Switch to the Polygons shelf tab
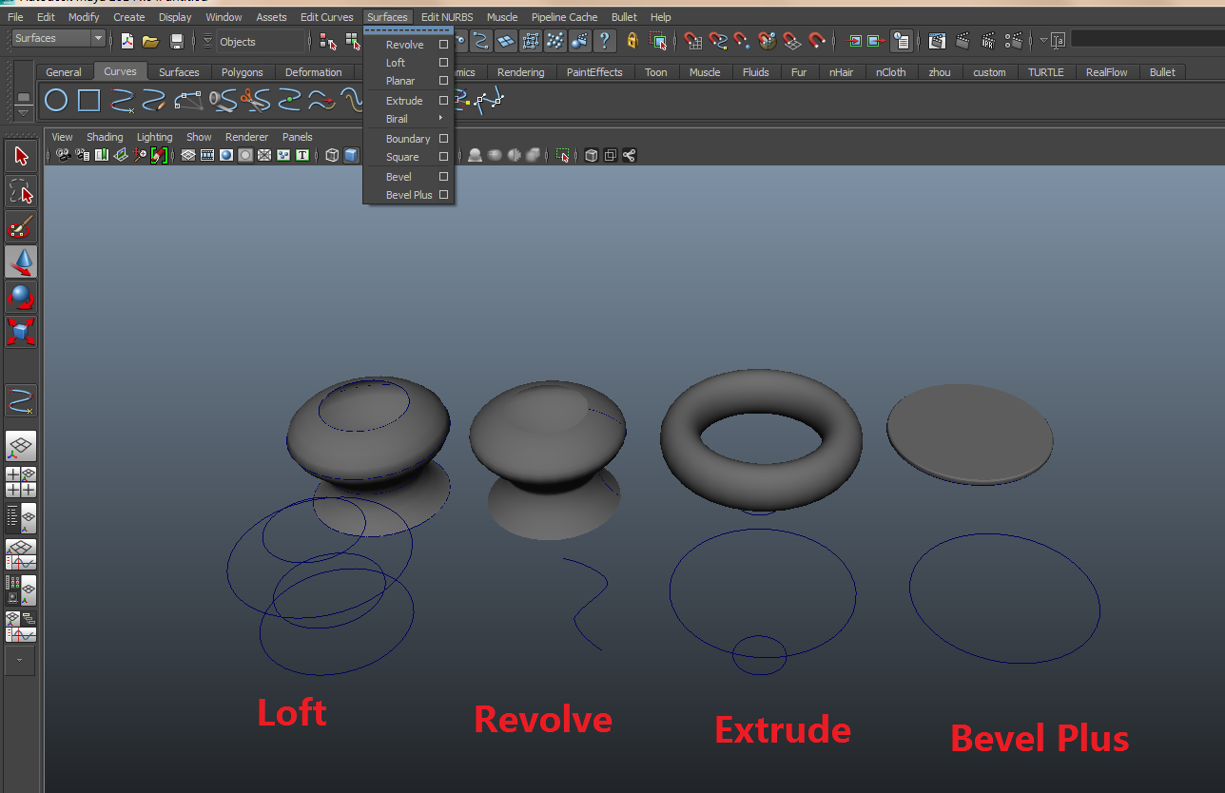 [x=243, y=72]
